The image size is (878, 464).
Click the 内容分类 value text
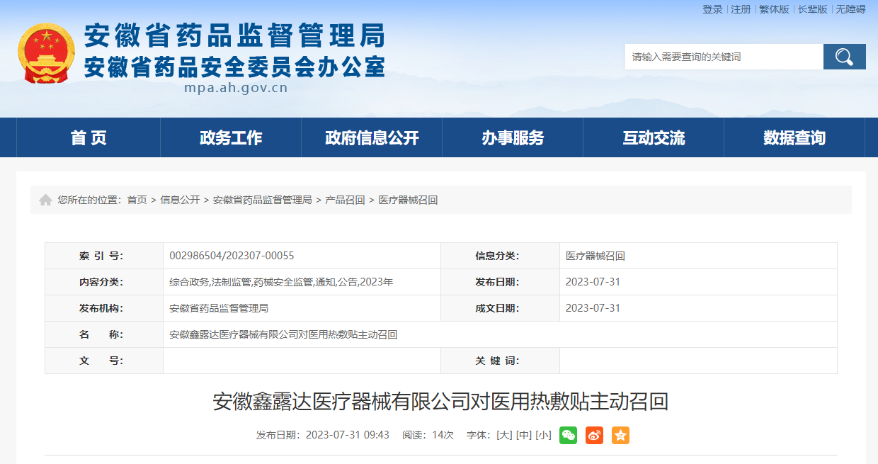pyautogui.click(x=281, y=282)
